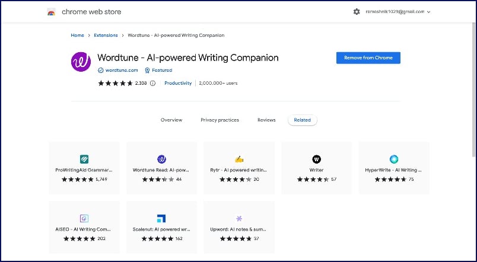Click the page vertical scrollbar
477x262 pixels.
(x=474, y=90)
